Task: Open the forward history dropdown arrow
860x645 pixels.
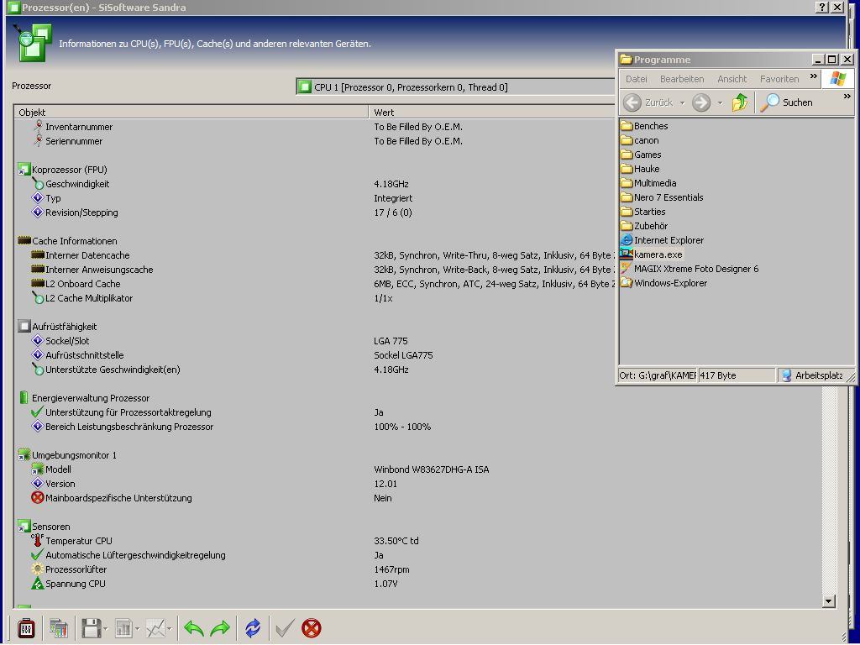Action: pos(720,102)
